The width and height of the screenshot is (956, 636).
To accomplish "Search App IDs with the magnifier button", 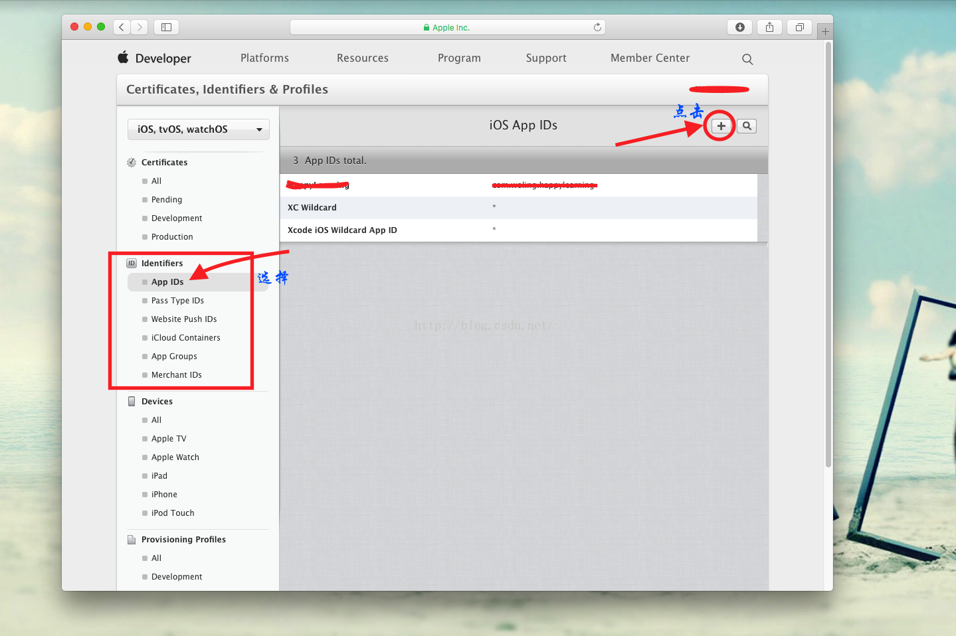I will point(747,126).
